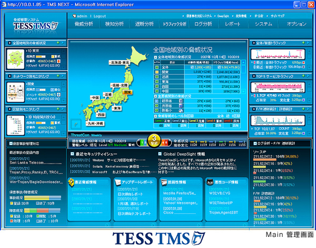
Task: Select 九州・沖縄 region label on map
Action: pos(95,123)
